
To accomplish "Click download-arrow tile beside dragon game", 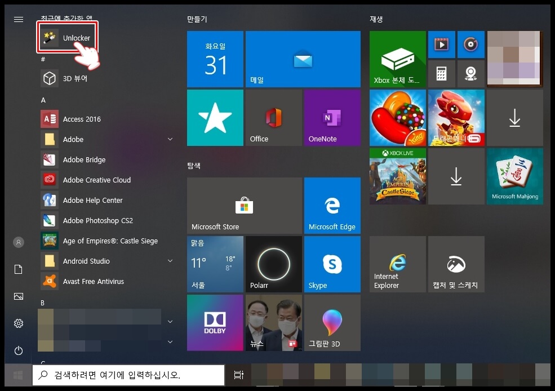I will pos(514,118).
